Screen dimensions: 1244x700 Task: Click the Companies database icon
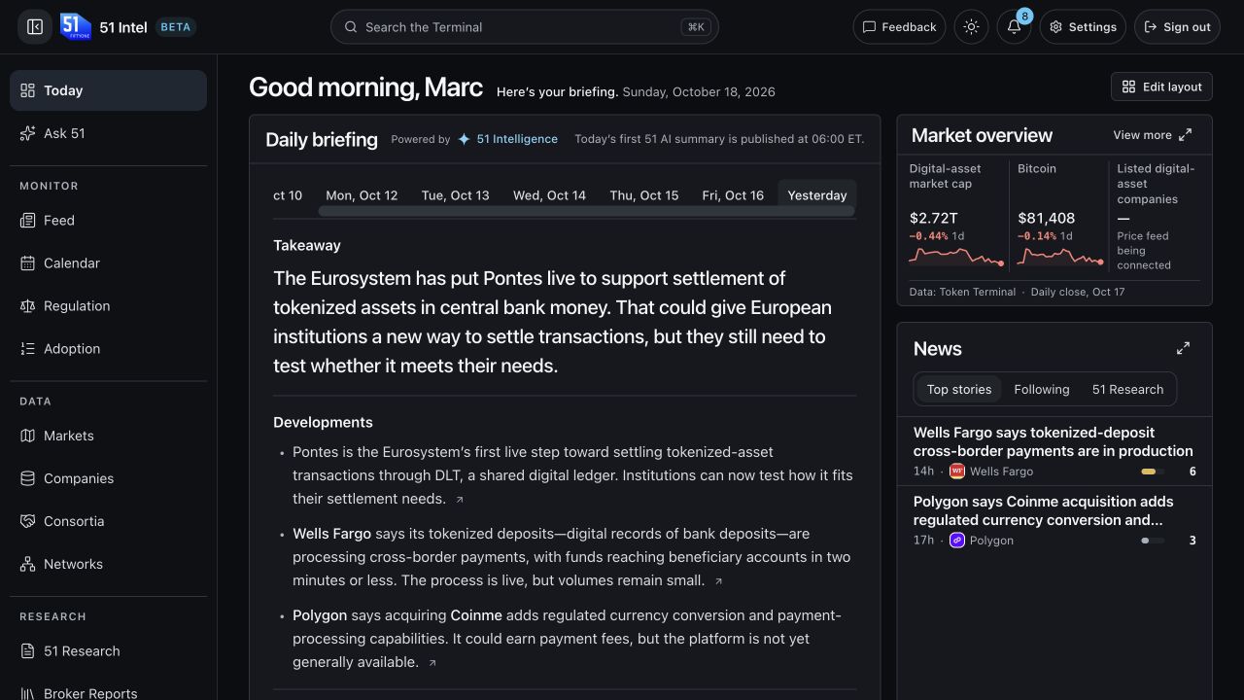pos(27,478)
